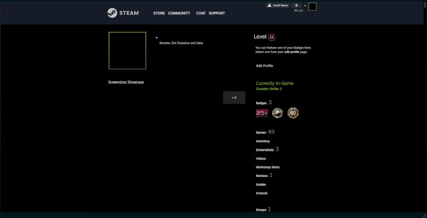
Task: Open the SUPPORT menu item
Action: pyautogui.click(x=217, y=13)
